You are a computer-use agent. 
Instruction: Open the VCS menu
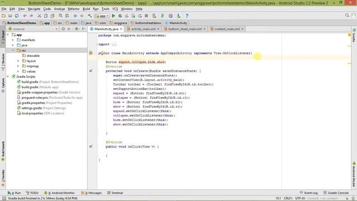coord(115,9)
